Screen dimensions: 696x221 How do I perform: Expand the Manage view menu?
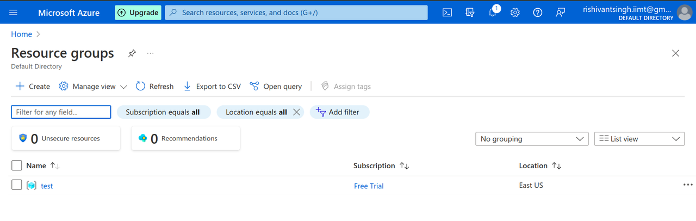(x=93, y=87)
